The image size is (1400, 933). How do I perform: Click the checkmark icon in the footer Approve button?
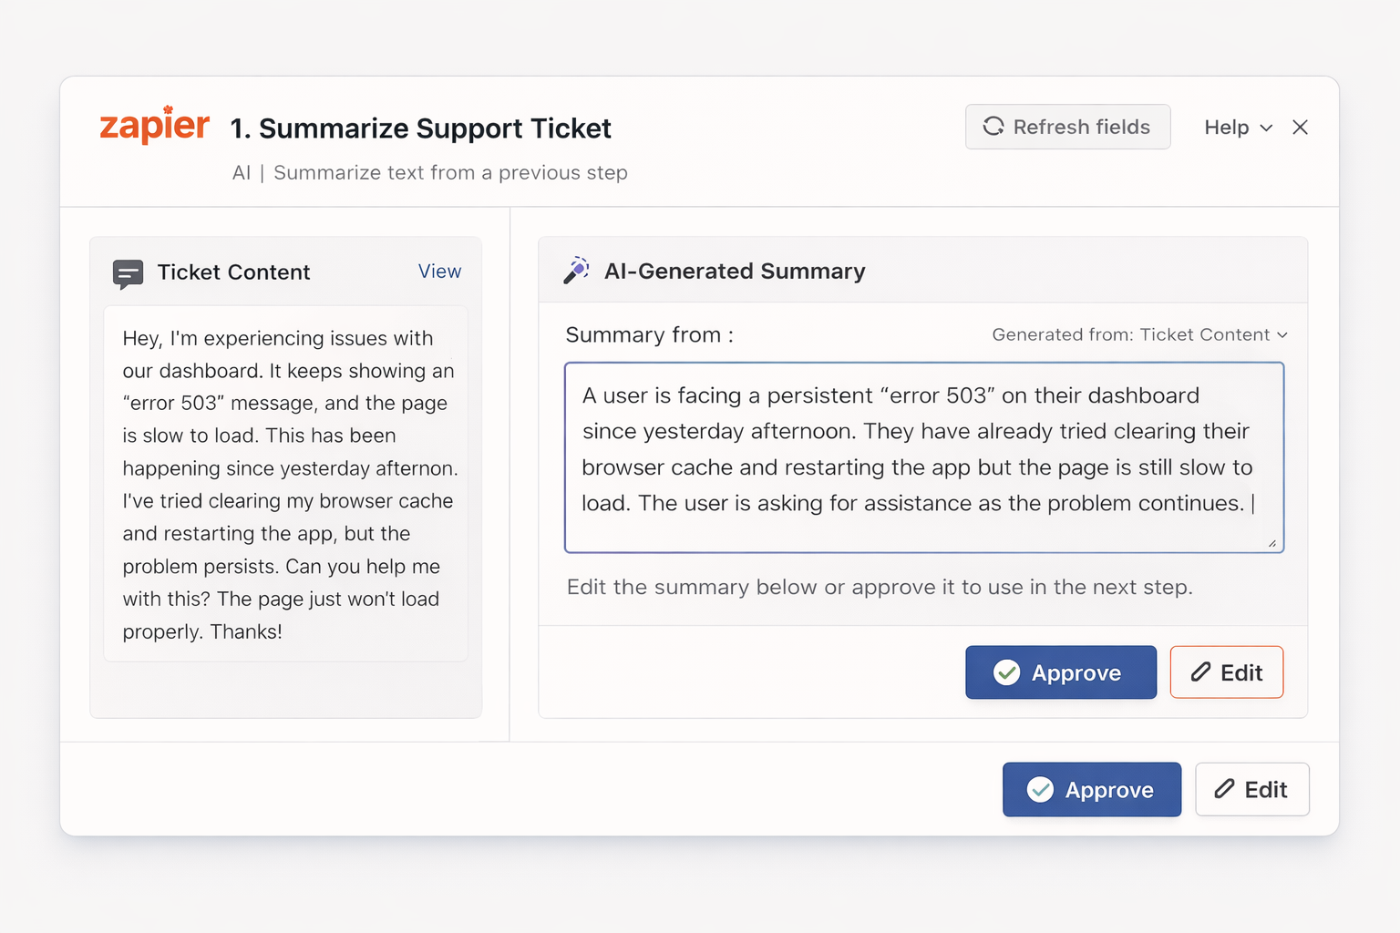(x=1040, y=789)
